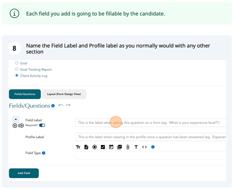Pick the paperclip attachment field type icon
This screenshot has width=233, height=189.
(x=128, y=147)
